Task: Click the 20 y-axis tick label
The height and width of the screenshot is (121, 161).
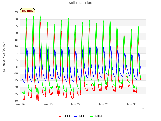Action: click(16, 33)
